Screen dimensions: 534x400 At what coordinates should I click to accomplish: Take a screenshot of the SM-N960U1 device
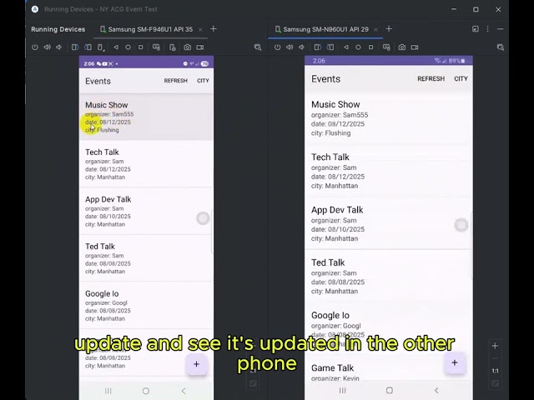[x=402, y=47]
